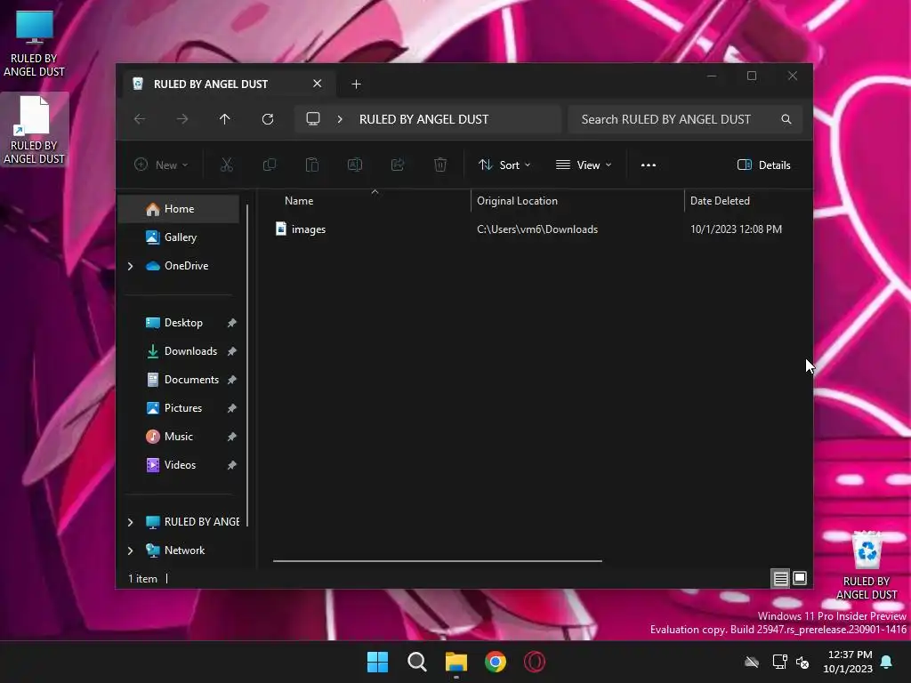911x683 pixels.
Task: Unpin Documents from quick access
Action: pos(232,379)
